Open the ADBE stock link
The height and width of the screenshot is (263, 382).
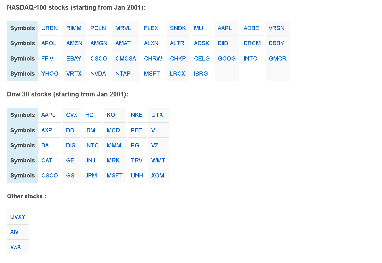click(x=251, y=28)
